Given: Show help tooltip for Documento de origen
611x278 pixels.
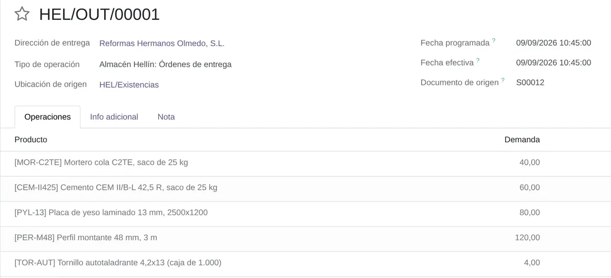Looking at the screenshot, I should (503, 80).
